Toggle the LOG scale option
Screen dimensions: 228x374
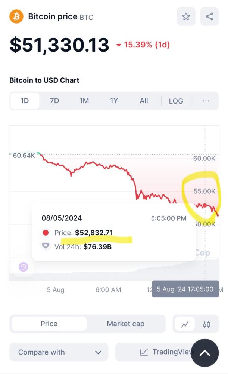click(176, 101)
